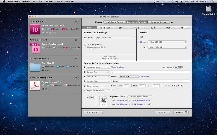Open the Format menu
This screenshot has width=217, height=135.
[x=59, y=2]
